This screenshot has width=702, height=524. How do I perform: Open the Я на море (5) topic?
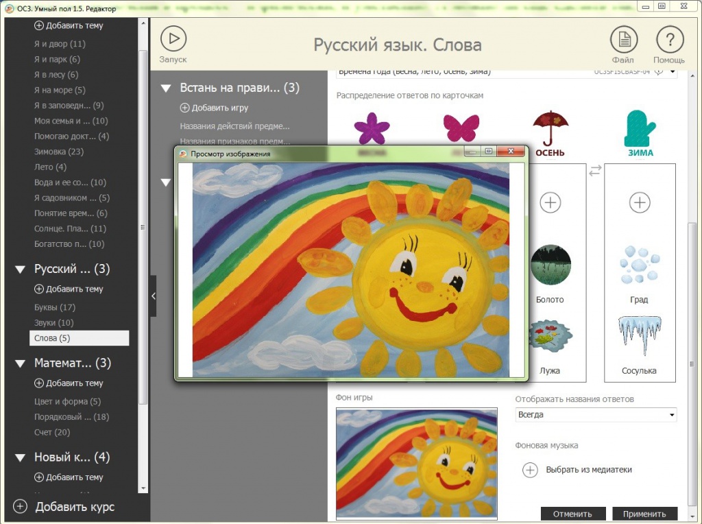point(60,90)
